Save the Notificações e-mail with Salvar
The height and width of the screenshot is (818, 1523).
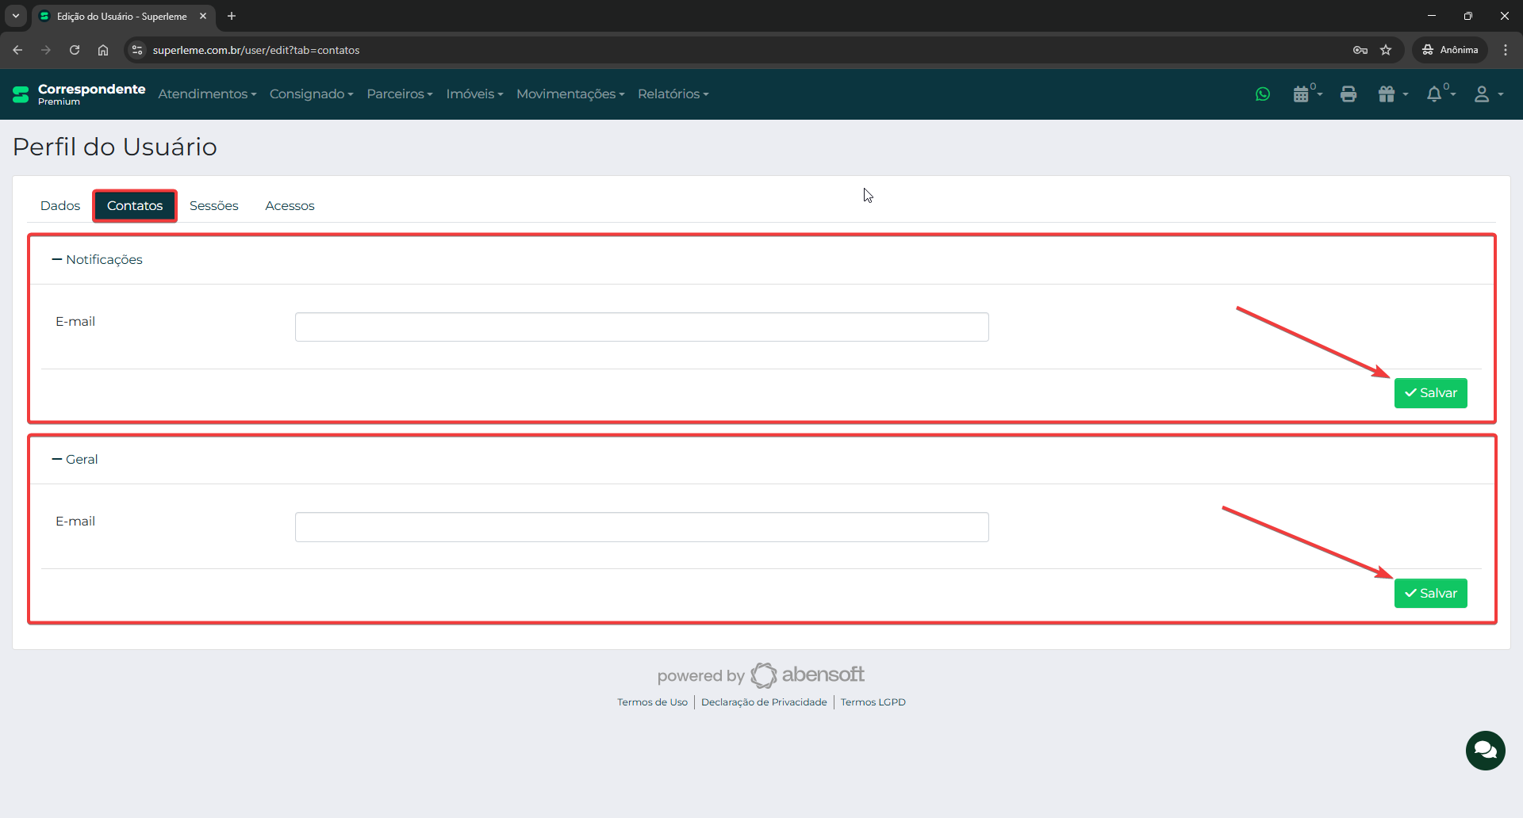coord(1430,393)
